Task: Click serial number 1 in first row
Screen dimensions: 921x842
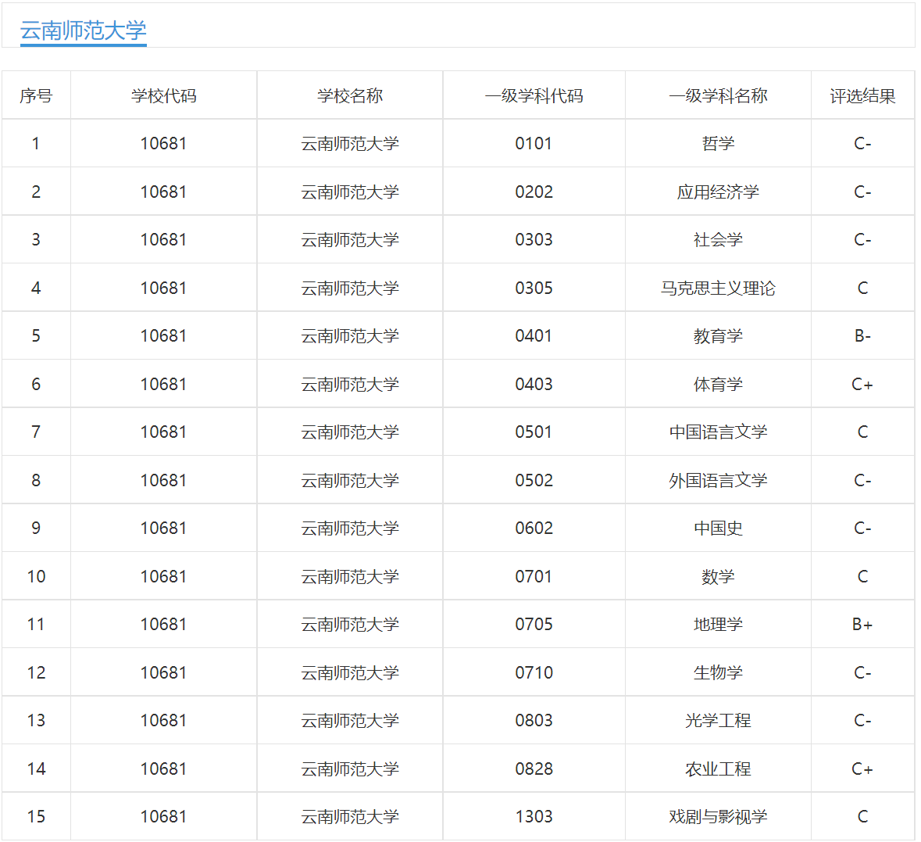Action: [36, 144]
